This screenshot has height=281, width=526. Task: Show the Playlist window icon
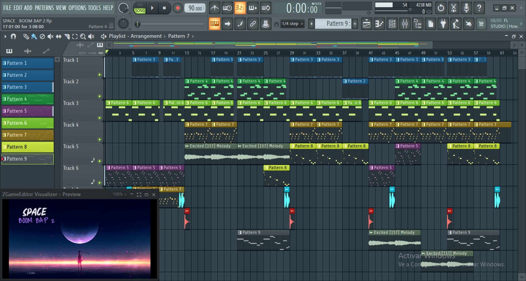(x=367, y=24)
